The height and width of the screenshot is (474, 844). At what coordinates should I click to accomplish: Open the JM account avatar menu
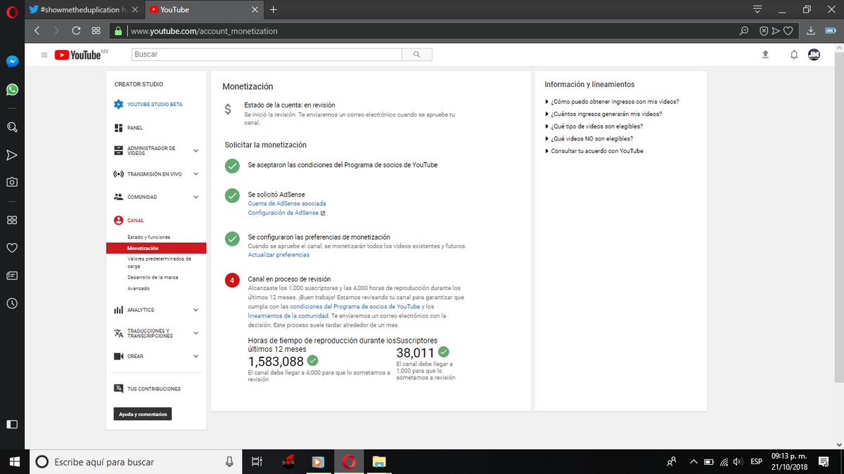814,55
